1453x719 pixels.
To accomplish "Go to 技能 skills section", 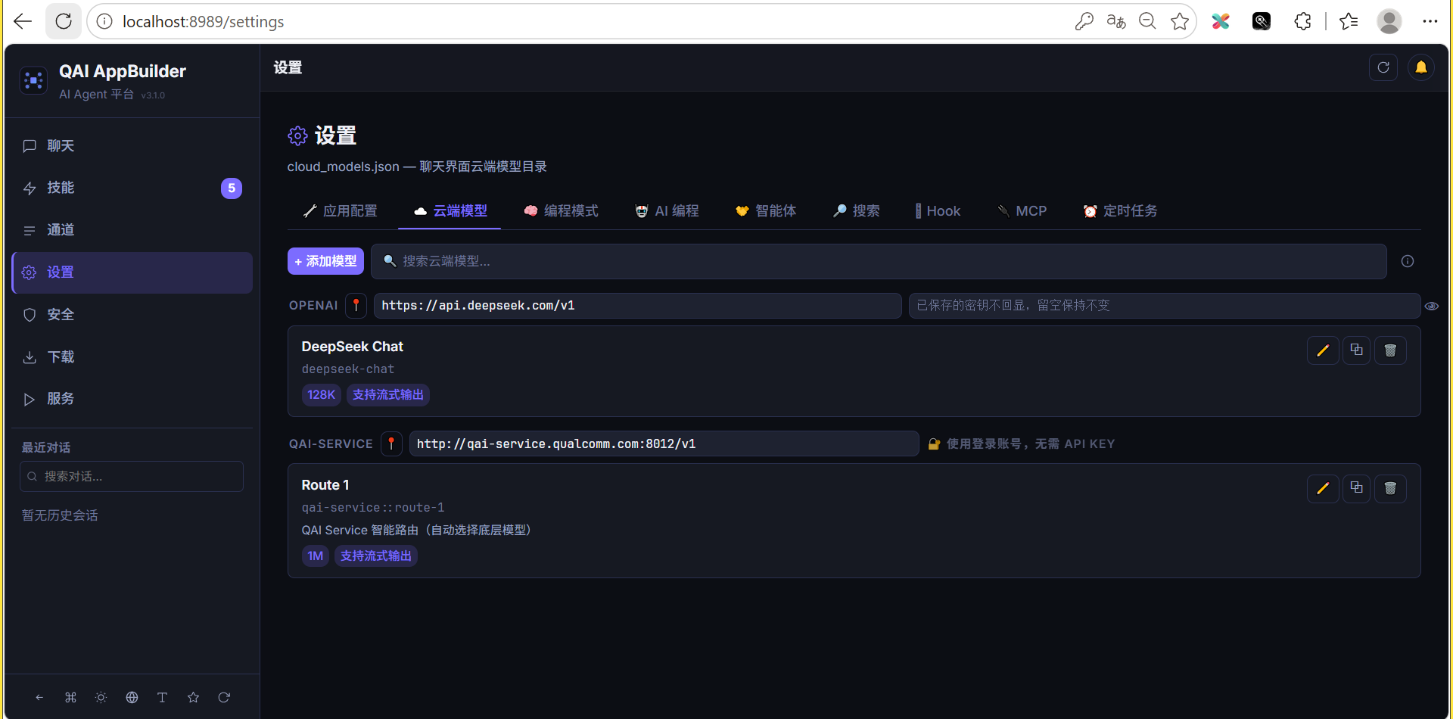I will click(132, 188).
